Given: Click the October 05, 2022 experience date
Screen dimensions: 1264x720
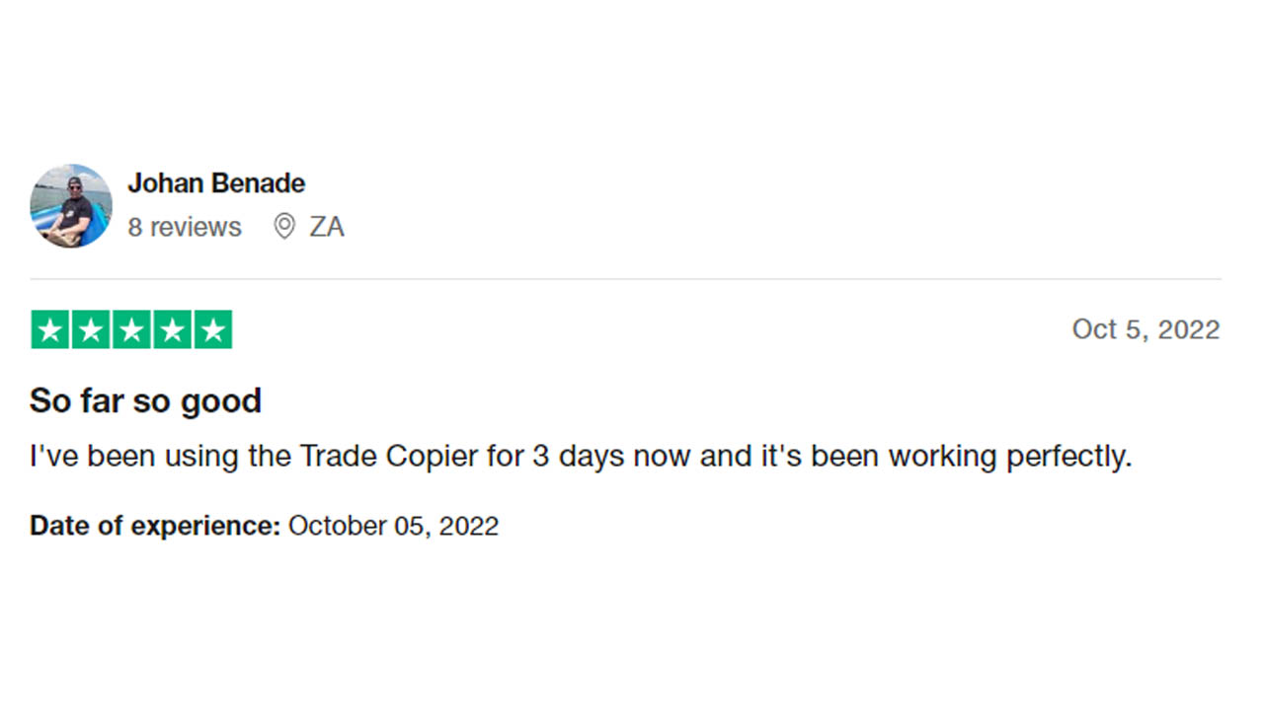Looking at the screenshot, I should pos(393,526).
